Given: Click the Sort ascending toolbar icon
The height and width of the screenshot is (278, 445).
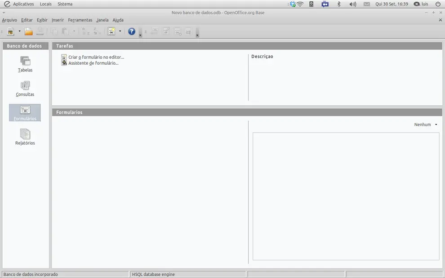Looking at the screenshot, I should (x=85, y=31).
